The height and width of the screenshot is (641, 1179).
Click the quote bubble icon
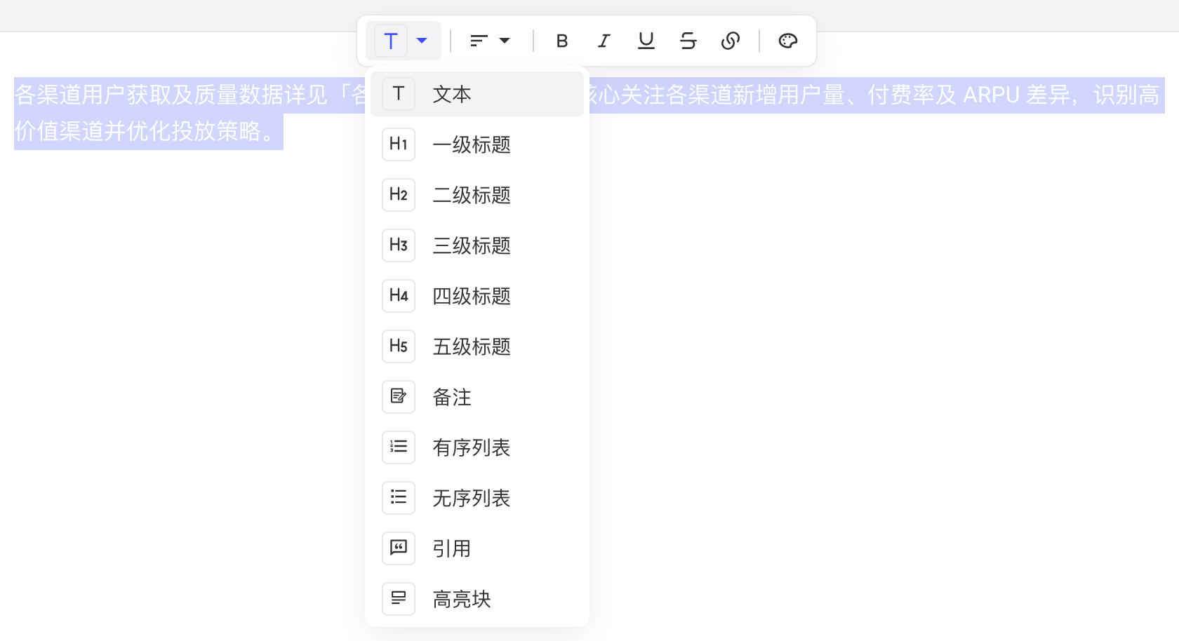[399, 548]
